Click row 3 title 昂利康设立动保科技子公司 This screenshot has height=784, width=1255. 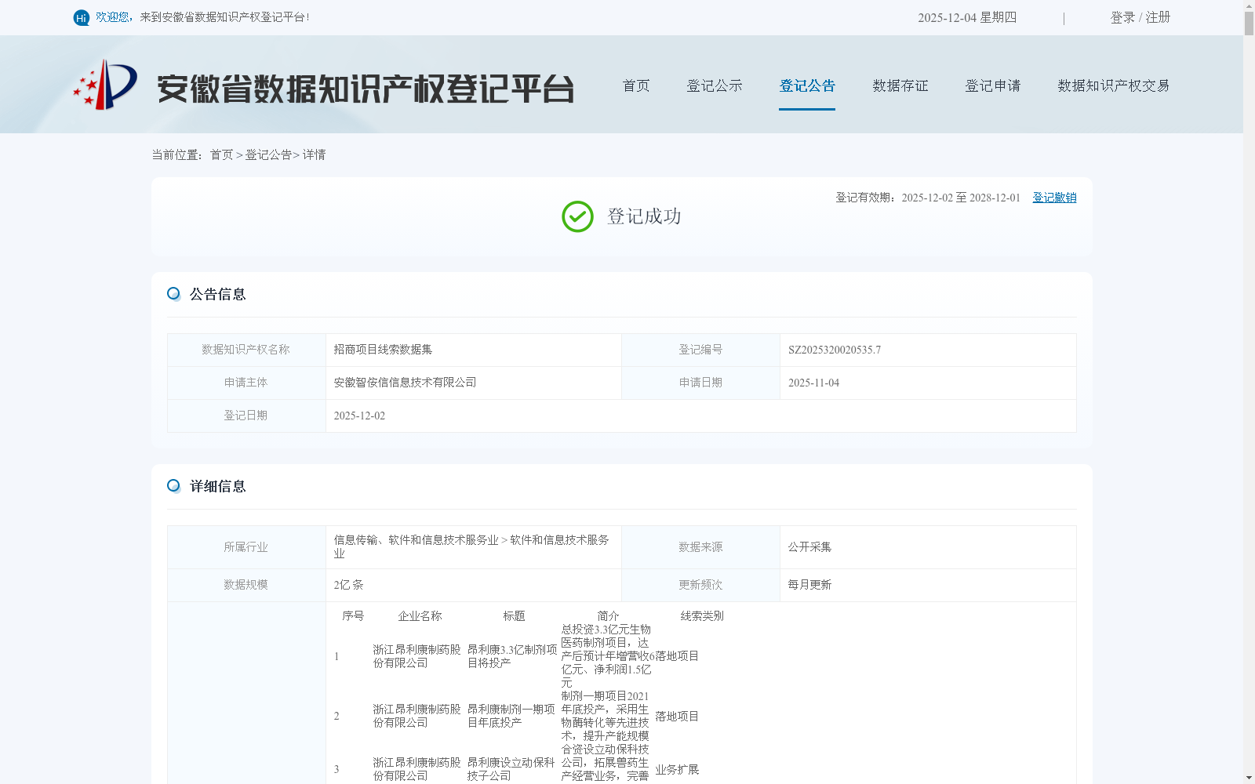[x=511, y=769]
